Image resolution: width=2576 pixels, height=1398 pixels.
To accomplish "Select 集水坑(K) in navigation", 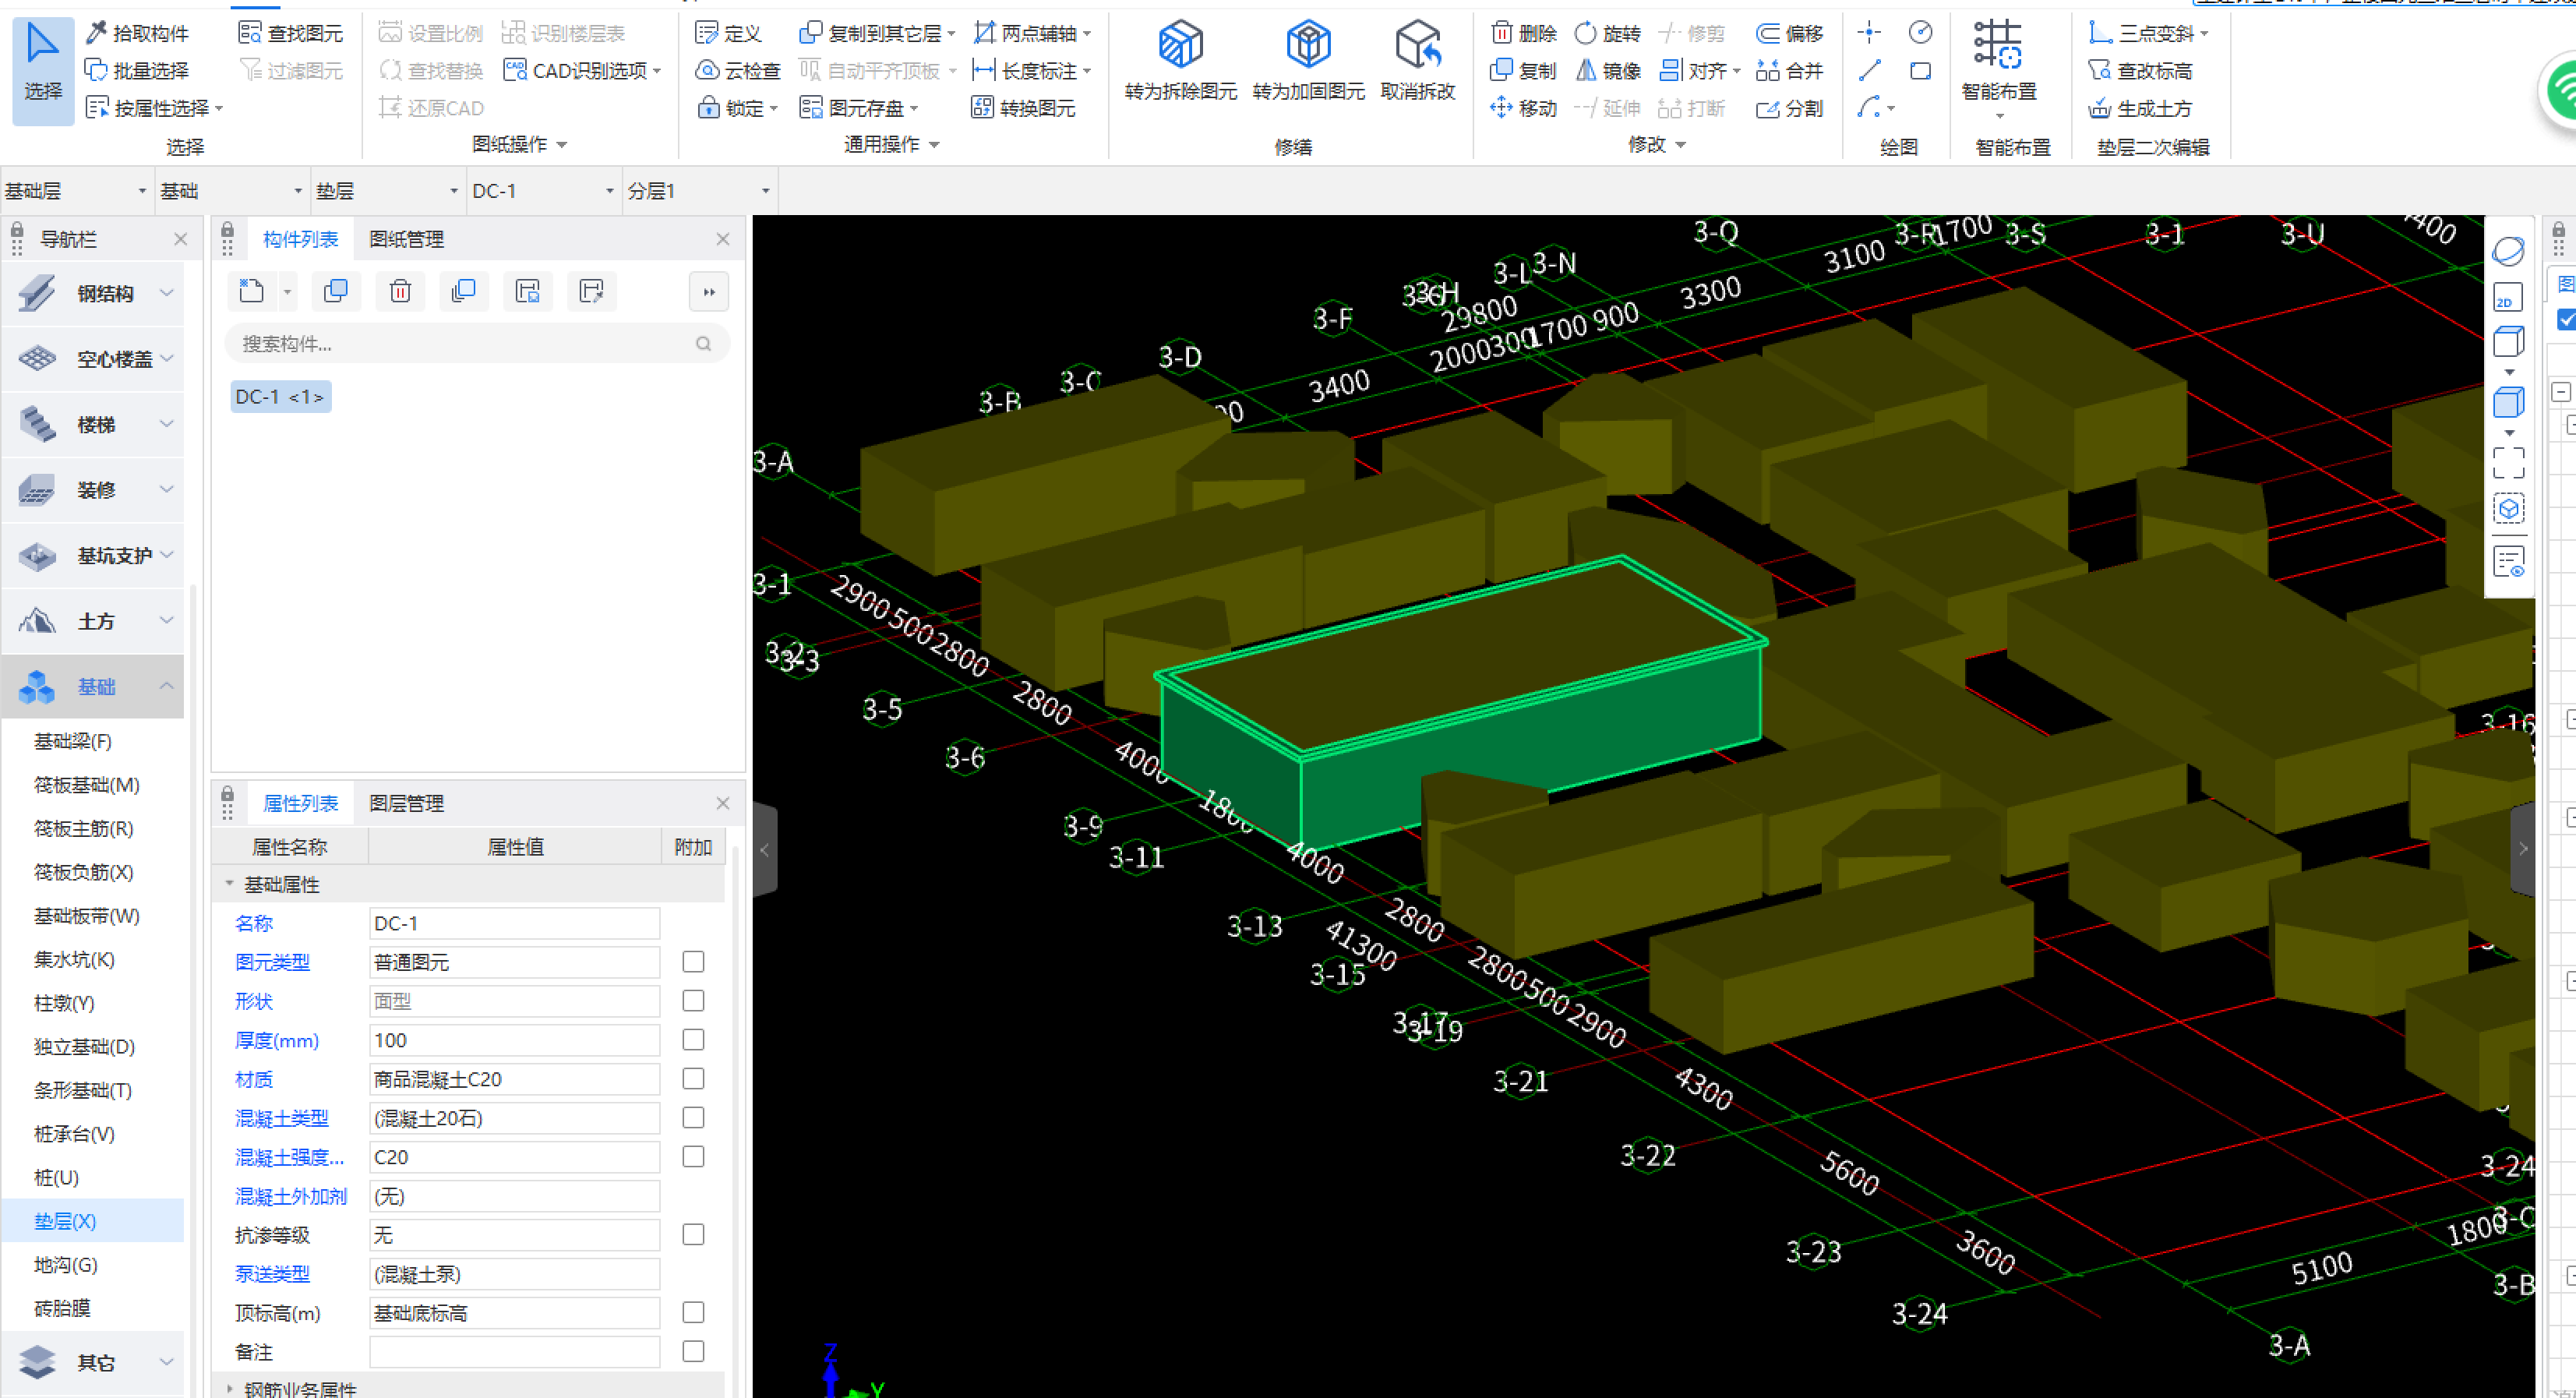I will [74, 959].
